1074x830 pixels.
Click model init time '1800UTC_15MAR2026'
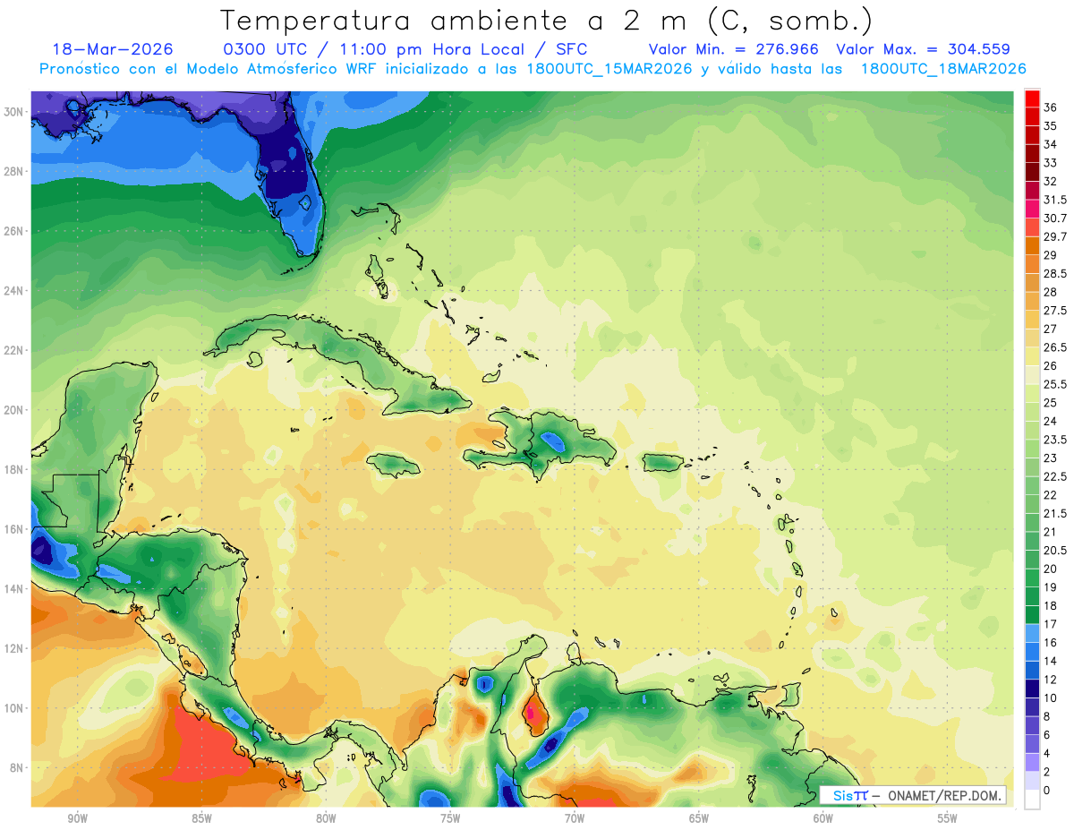(608, 69)
